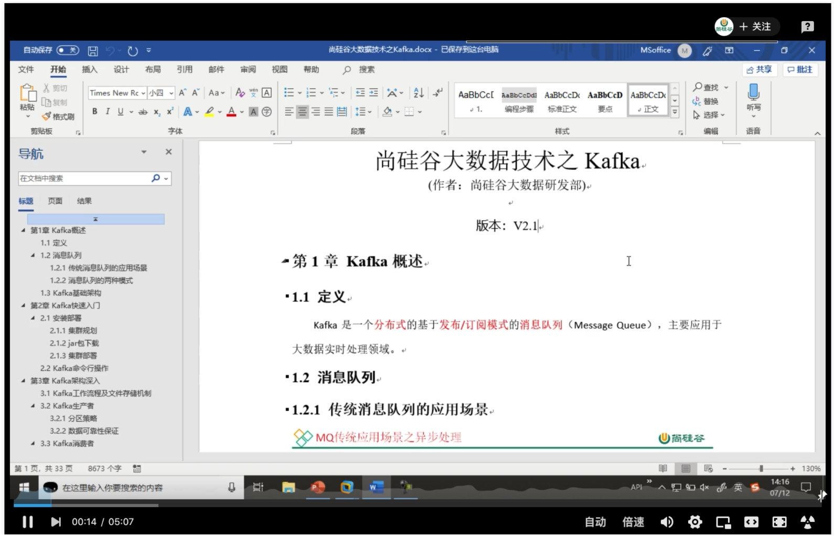Switch to the 视图 ribbon tab

[280, 70]
